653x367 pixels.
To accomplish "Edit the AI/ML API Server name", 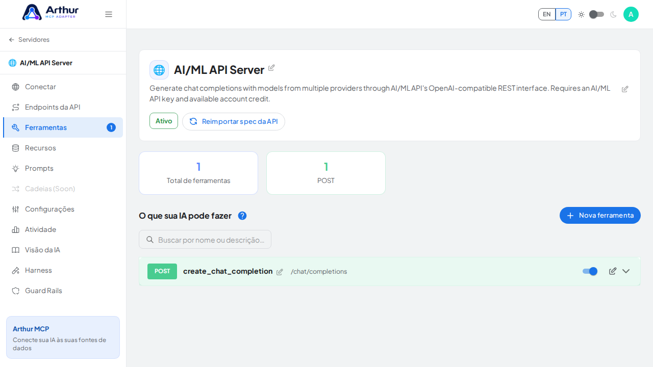I will coord(271,68).
